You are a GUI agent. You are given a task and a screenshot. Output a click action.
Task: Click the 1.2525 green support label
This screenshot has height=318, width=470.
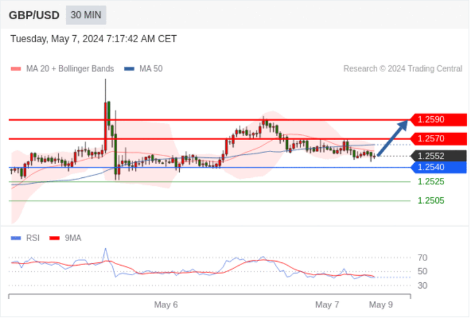point(431,181)
